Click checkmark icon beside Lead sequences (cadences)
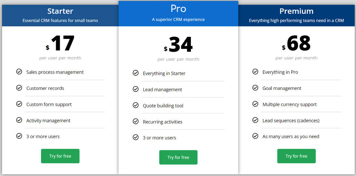This screenshot has height=176, width=356. pos(255,120)
